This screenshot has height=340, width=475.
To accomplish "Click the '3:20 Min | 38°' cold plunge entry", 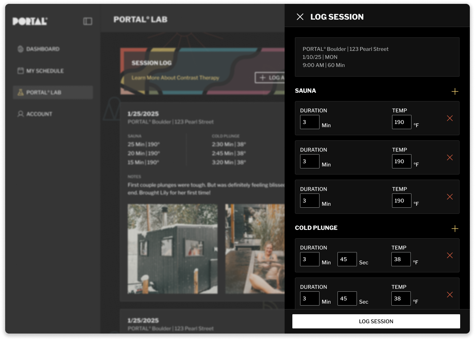I will [229, 162].
